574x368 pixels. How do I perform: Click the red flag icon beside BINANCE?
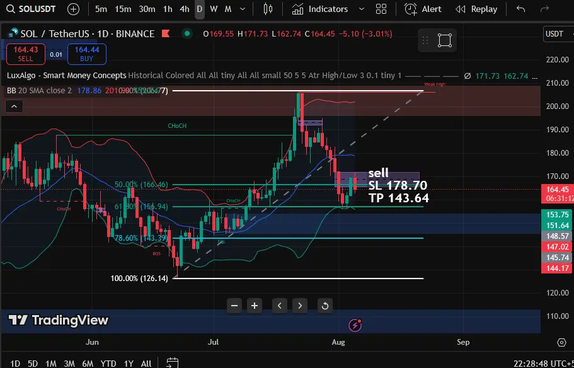coord(166,34)
